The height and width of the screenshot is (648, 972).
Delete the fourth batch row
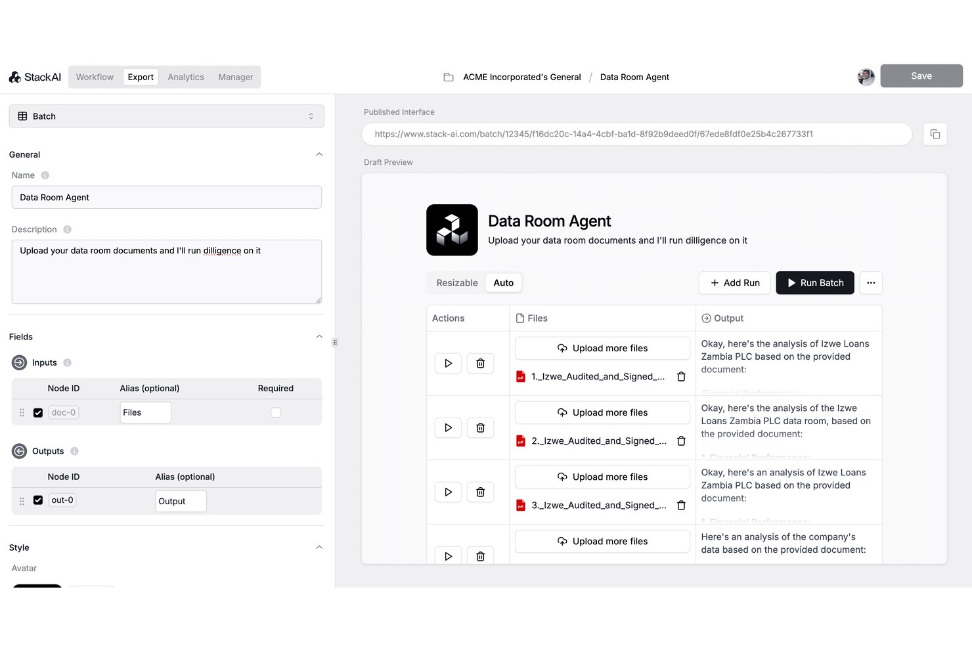[480, 555]
